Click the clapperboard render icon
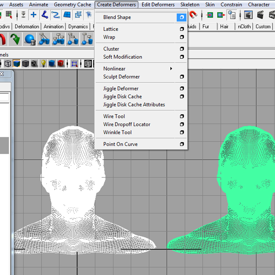This screenshot has width=275, height=275. tap(260, 15)
